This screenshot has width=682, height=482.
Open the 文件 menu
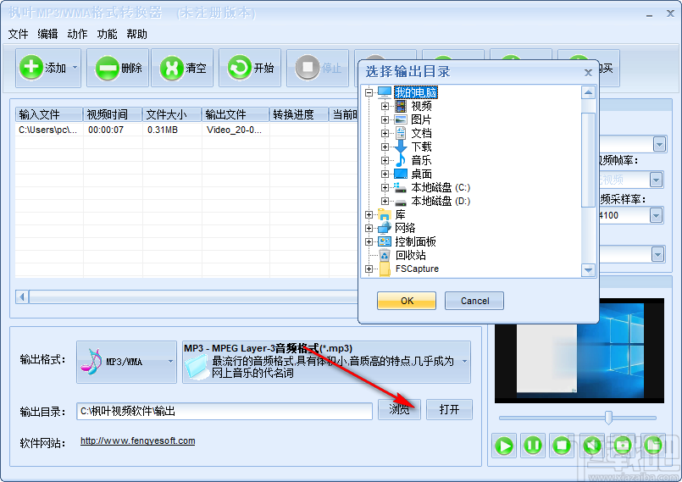click(x=19, y=34)
